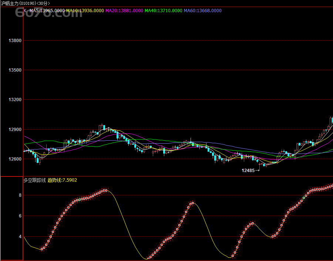
Task: Click the indicator axis label 4
Action: (20, 237)
